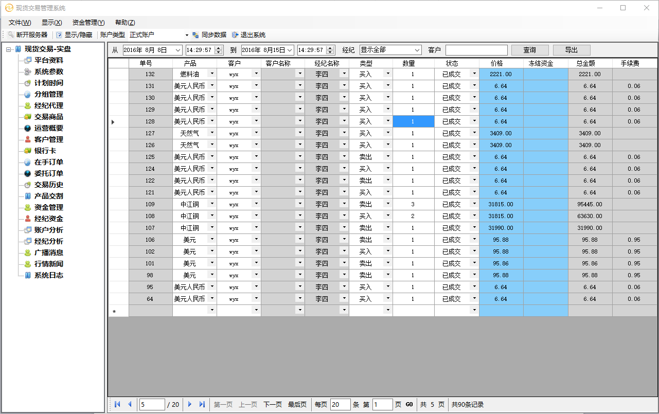Screen dimensions: 659x414
Task: Select order number cell 121
Action: (x=151, y=192)
